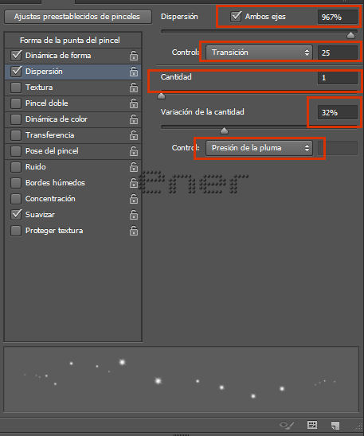
Task: Click the Cantidad value field
Action: coord(338,78)
